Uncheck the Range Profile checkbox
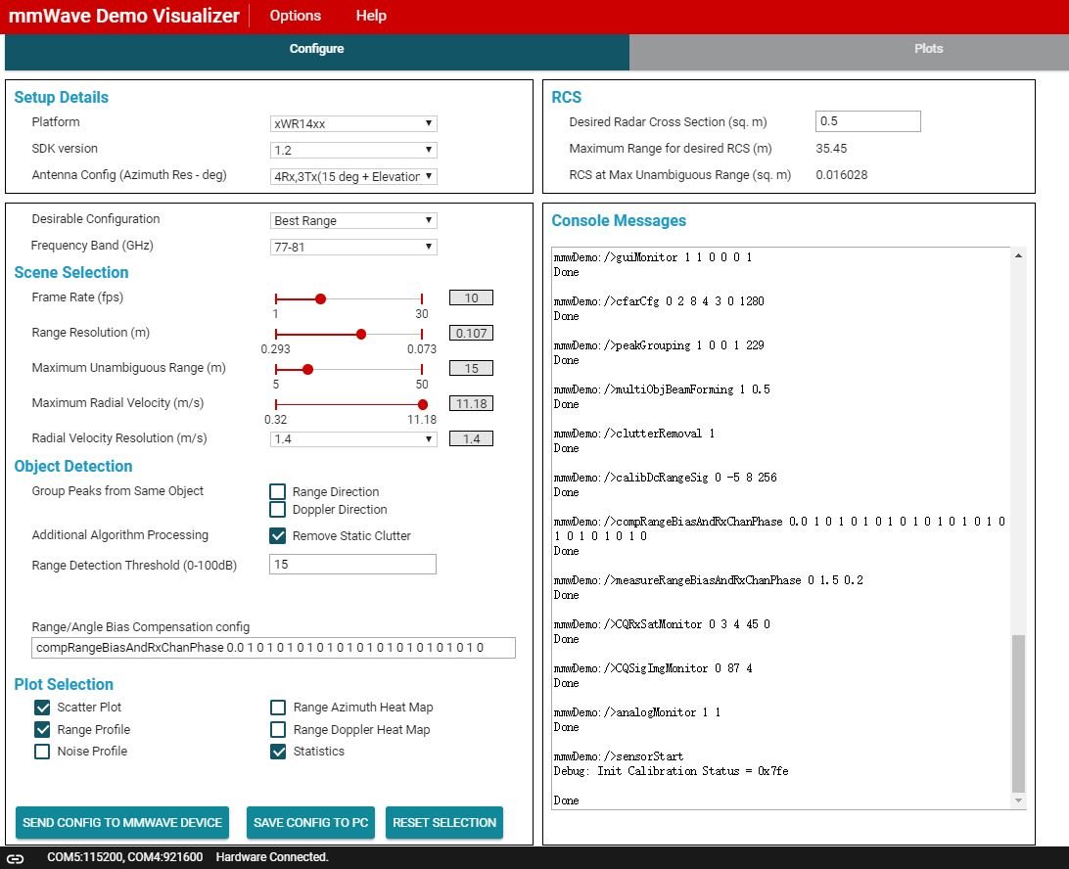Image resolution: width=1069 pixels, height=869 pixels. tap(42, 730)
